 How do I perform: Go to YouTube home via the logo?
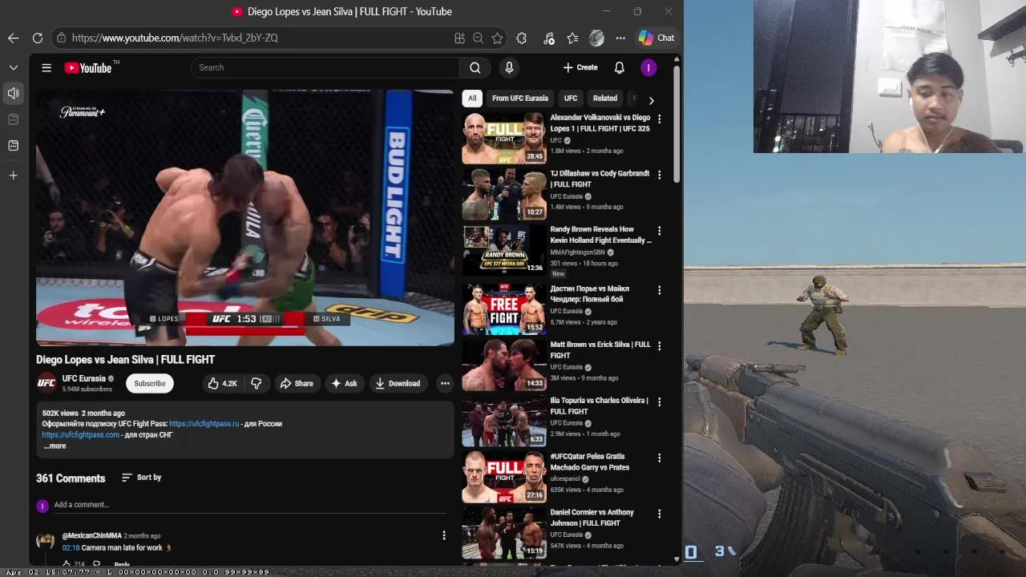88,68
